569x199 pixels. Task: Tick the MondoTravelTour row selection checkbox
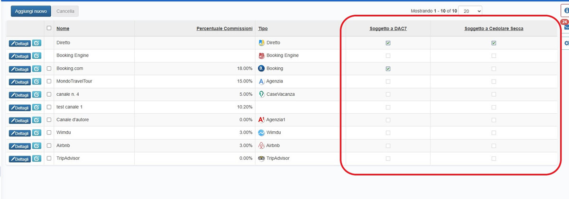49,81
